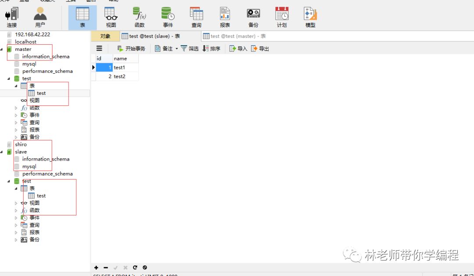The height and width of the screenshot is (276, 474).
Task: Click the 导入 (Import) button
Action: pos(238,49)
